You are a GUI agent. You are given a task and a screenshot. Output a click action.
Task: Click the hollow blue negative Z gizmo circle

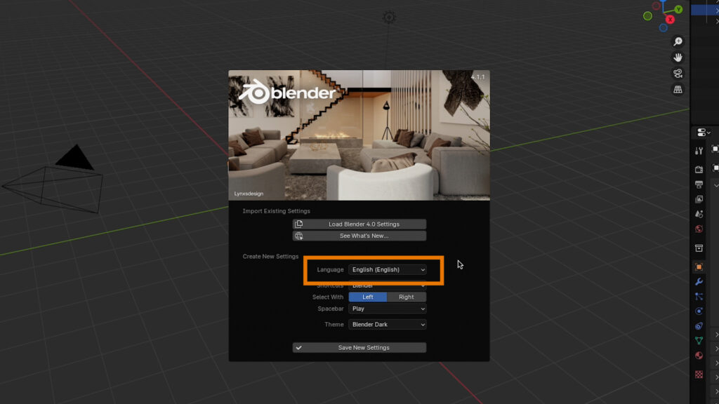pos(663,28)
